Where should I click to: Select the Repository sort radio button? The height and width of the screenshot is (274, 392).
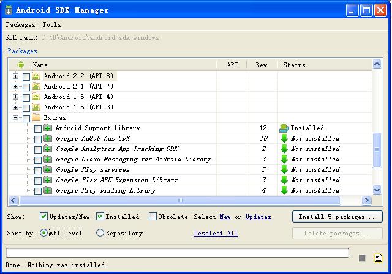pyautogui.click(x=100, y=233)
